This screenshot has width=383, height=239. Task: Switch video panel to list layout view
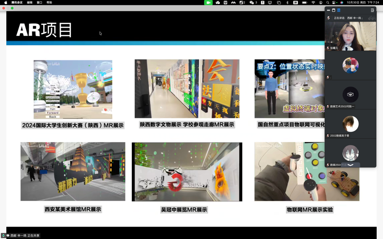pyautogui.click(x=339, y=10)
